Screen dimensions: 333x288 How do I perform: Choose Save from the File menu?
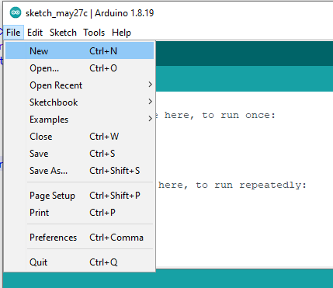80,154
